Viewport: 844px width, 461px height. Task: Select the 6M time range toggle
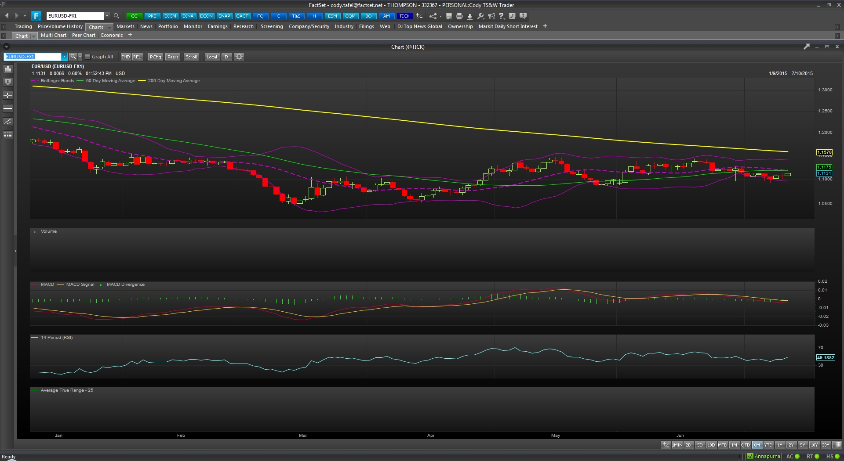tap(757, 445)
